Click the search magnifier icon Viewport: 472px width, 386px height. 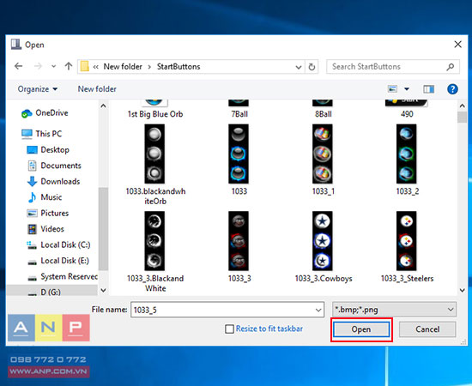pyautogui.click(x=451, y=67)
